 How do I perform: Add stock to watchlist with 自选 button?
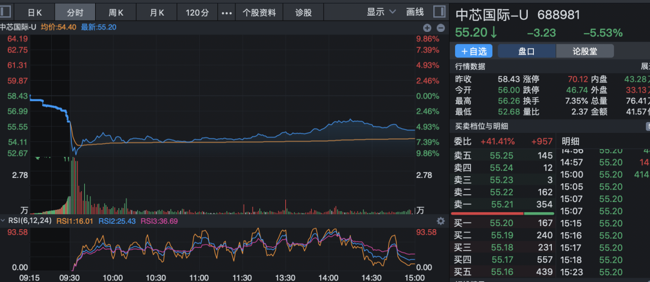coord(474,51)
